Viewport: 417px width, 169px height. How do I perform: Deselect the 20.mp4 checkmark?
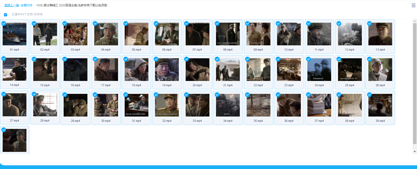click(186, 59)
